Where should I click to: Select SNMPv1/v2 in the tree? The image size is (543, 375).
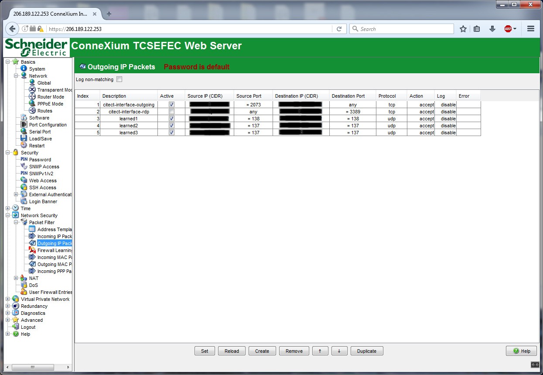pos(41,174)
